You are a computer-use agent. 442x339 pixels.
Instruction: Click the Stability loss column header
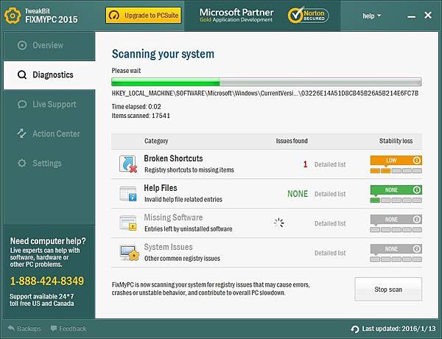pos(396,141)
